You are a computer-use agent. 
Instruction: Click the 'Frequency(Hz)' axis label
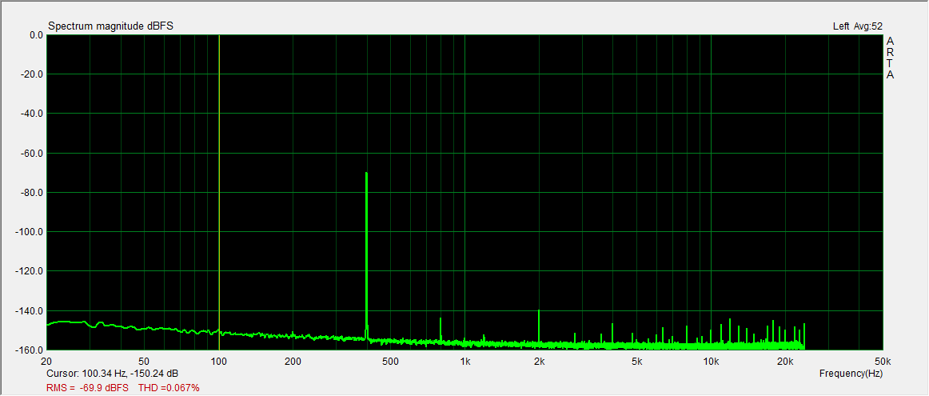click(x=851, y=374)
